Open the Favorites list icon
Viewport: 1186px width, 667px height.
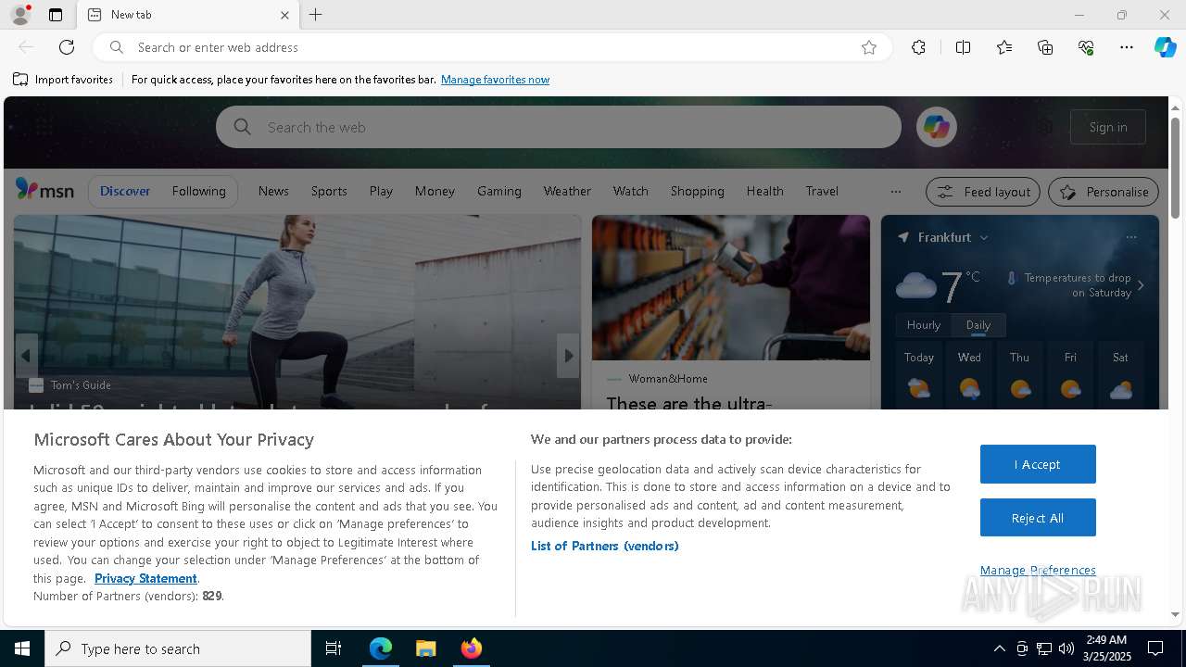1004,47
